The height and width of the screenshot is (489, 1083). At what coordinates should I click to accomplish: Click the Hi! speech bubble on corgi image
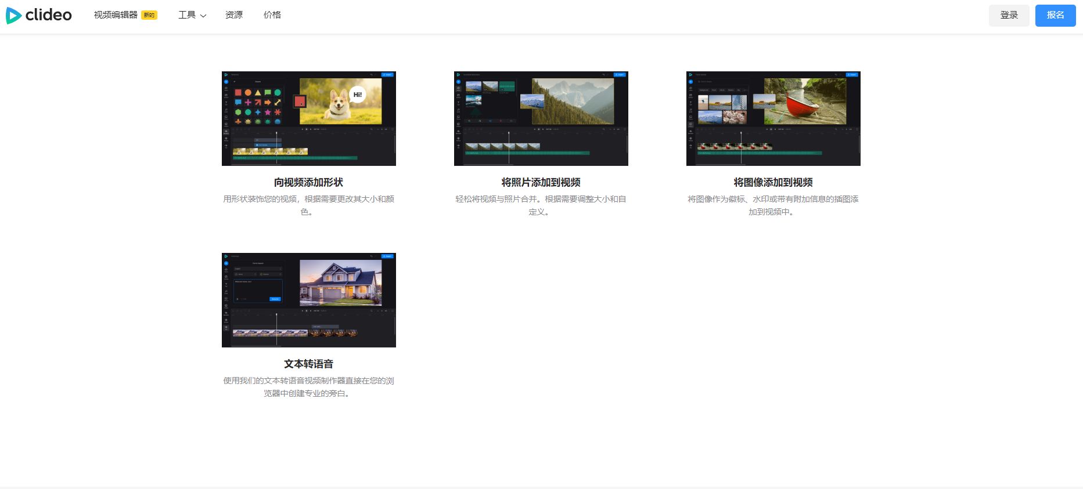pos(358,95)
